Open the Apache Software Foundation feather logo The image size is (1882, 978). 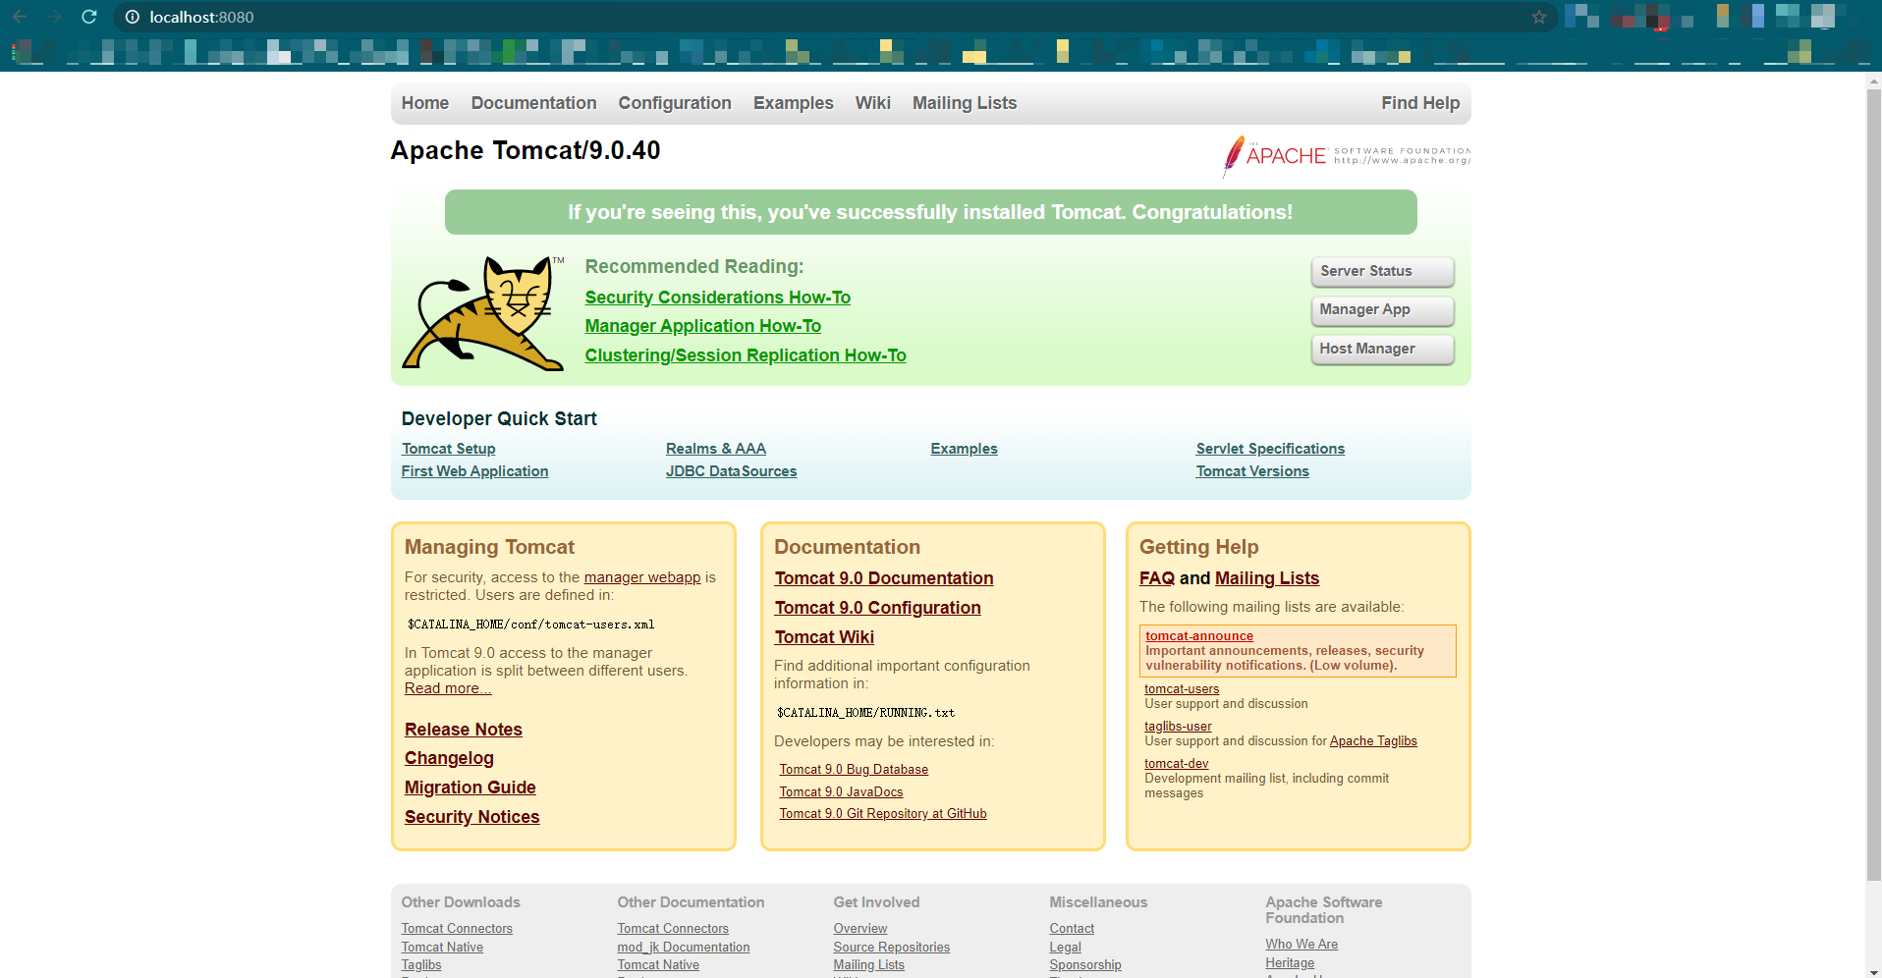(1347, 156)
